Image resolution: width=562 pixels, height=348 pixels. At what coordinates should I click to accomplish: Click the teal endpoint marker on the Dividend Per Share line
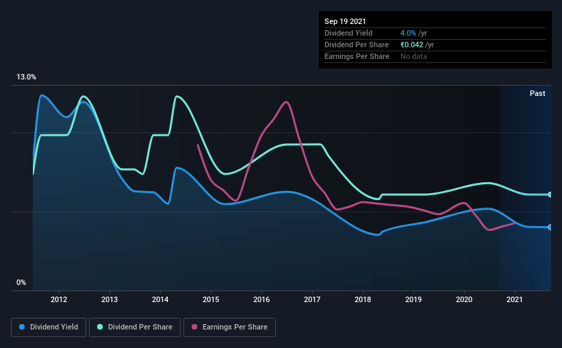550,195
